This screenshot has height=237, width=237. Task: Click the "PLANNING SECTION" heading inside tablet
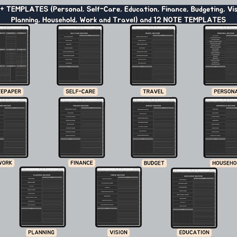(42, 175)
